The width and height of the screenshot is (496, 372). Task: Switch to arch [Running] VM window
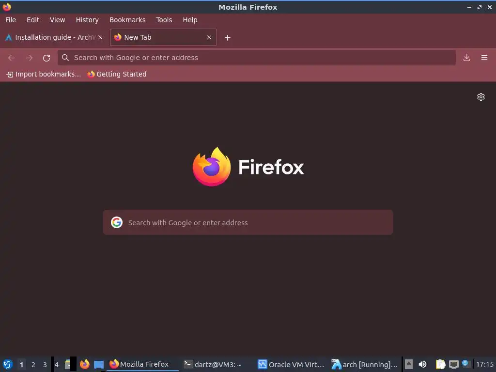point(364,364)
